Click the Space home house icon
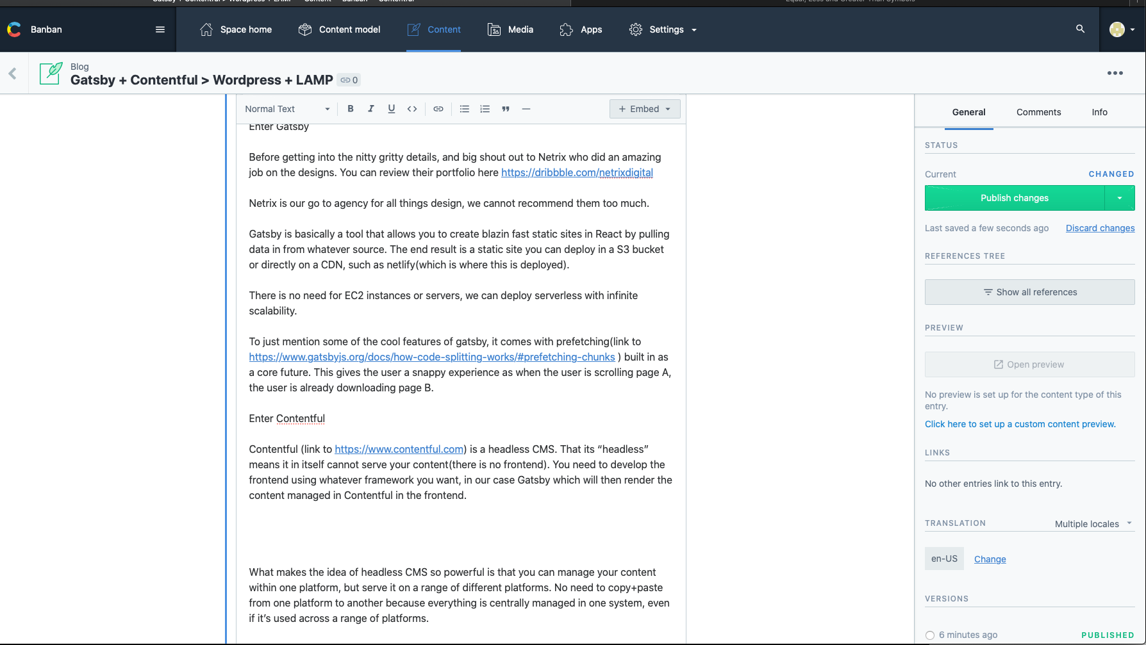Screen dimensions: 1146x645 point(206,29)
